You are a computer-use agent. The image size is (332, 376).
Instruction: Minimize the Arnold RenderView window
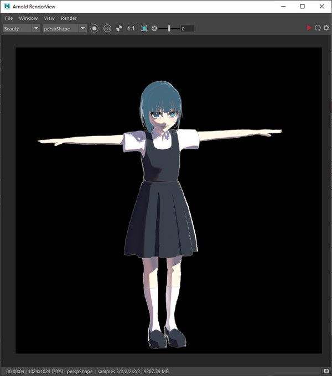coord(283,7)
